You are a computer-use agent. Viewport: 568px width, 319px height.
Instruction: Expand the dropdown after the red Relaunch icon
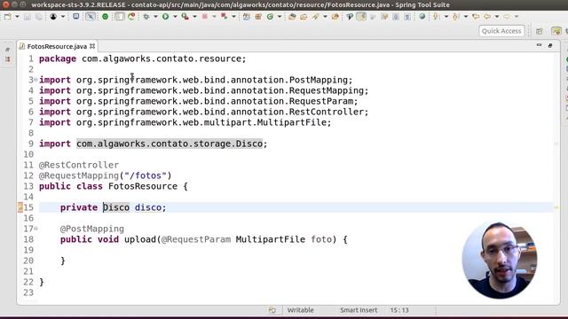[x=233, y=17]
